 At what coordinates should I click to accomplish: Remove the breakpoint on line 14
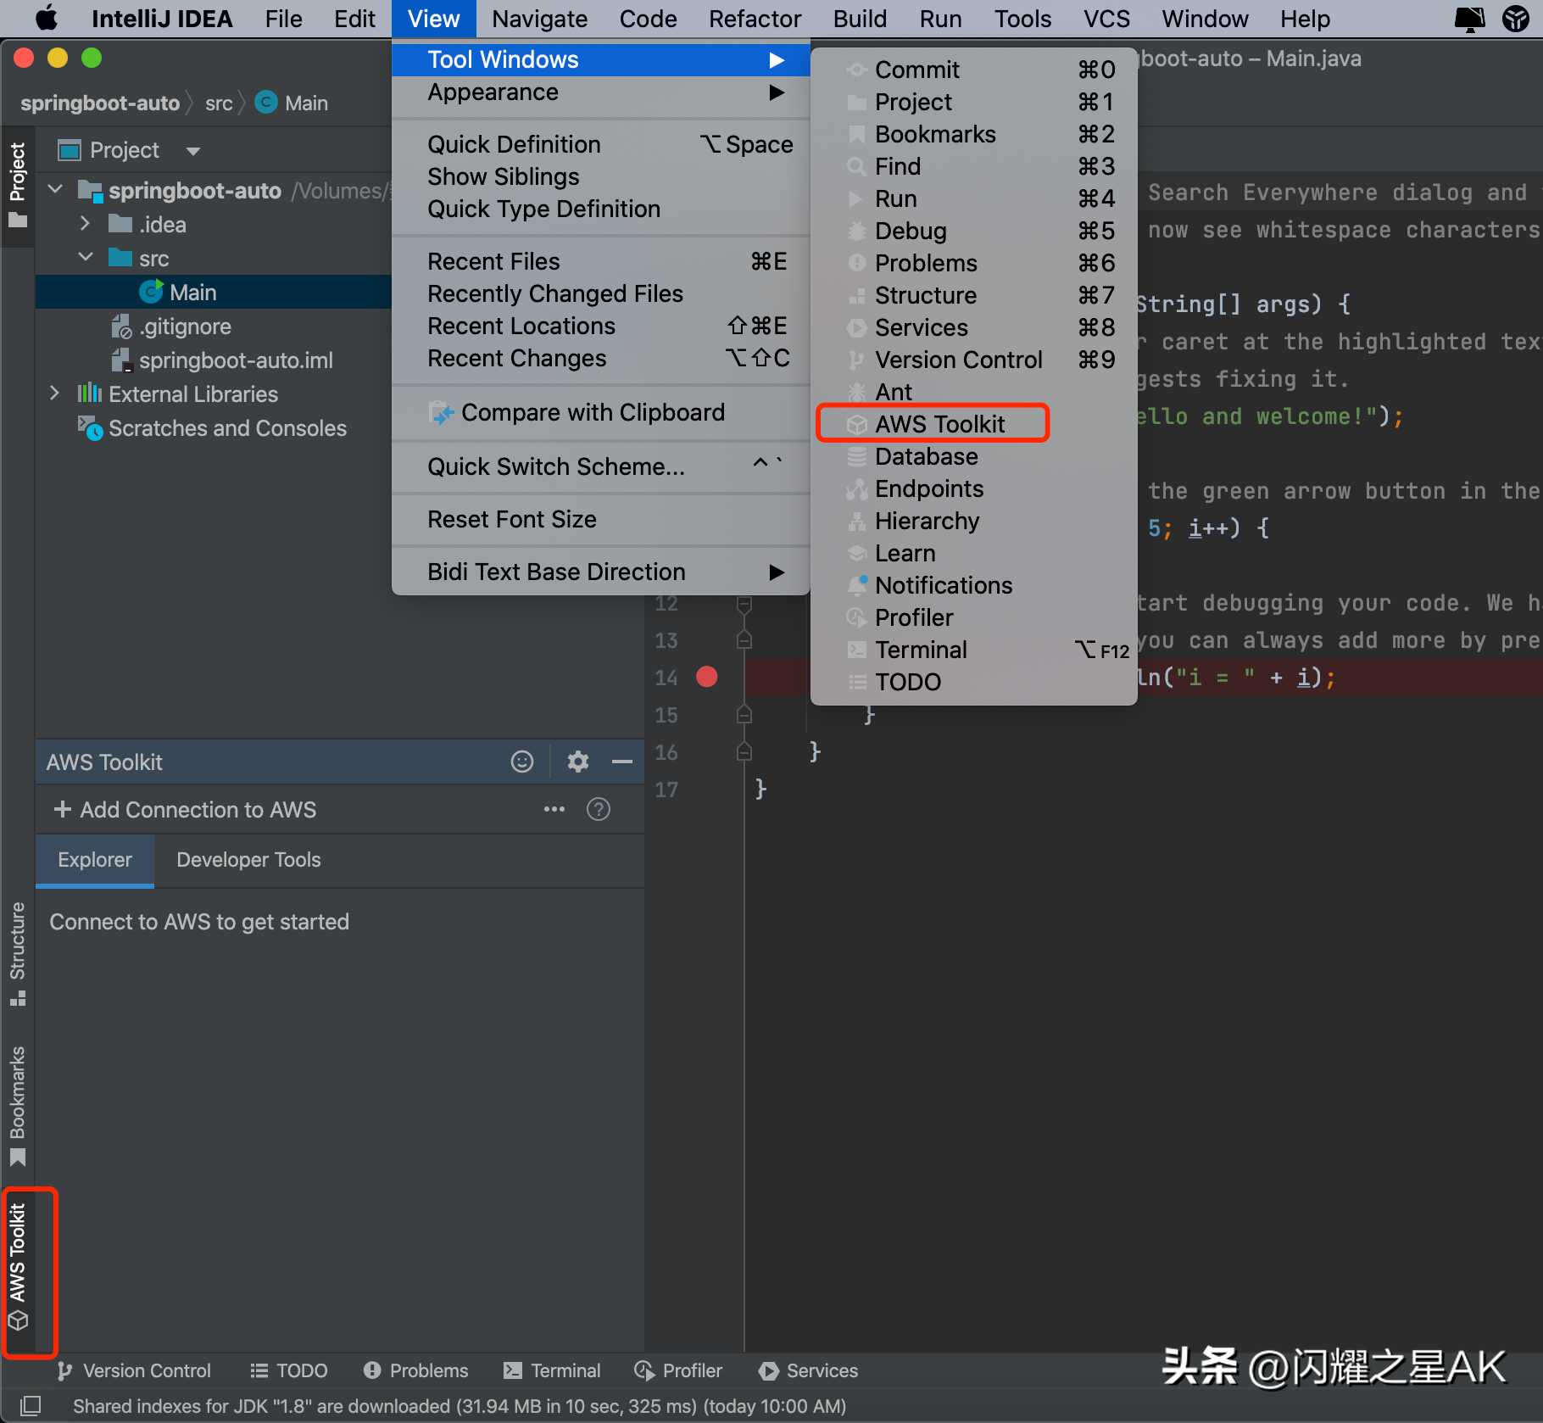[706, 677]
